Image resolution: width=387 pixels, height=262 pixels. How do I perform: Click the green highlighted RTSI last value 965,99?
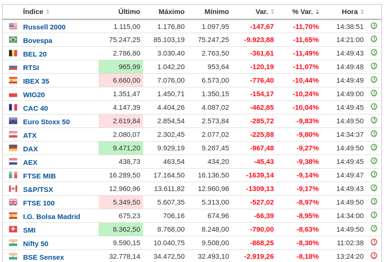click(121, 67)
